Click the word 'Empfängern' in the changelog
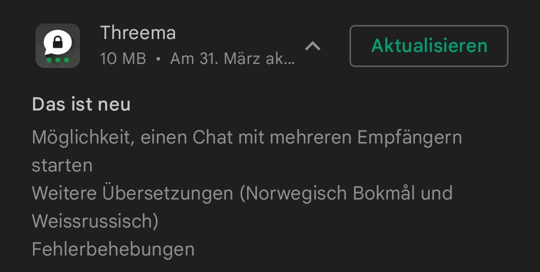The image size is (540, 272). coord(409,138)
